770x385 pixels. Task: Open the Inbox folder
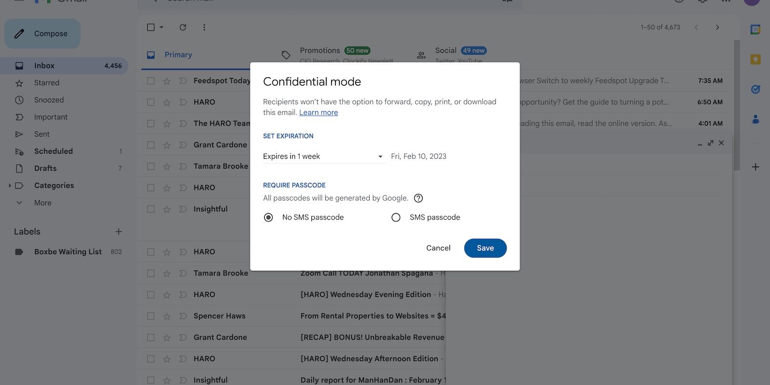click(x=64, y=65)
